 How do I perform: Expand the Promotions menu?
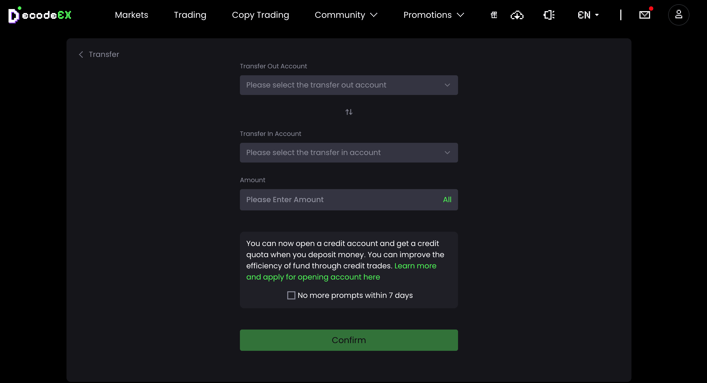pos(434,15)
